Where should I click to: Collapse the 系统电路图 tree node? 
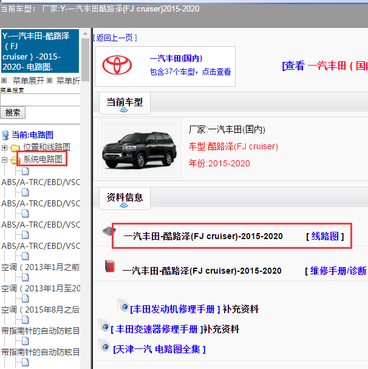(4, 160)
